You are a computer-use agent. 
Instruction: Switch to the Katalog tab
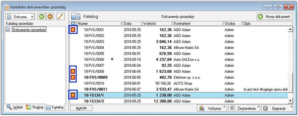pyautogui.click(x=55, y=107)
